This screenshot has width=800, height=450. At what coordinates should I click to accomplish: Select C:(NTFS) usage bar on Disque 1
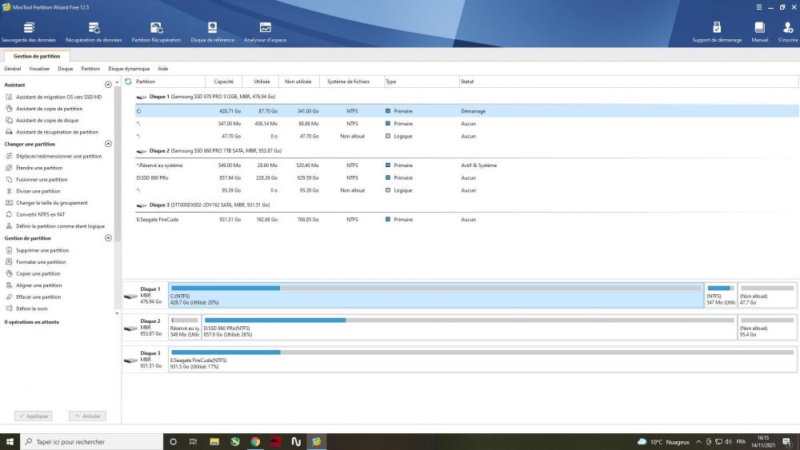(x=436, y=288)
